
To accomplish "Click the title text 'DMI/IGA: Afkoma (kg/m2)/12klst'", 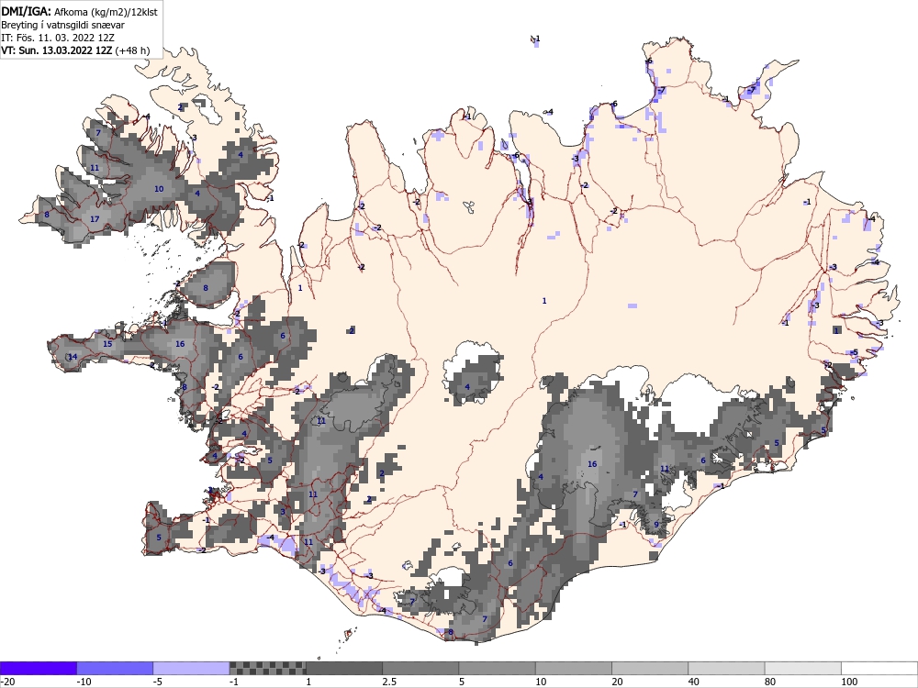I will click(79, 11).
